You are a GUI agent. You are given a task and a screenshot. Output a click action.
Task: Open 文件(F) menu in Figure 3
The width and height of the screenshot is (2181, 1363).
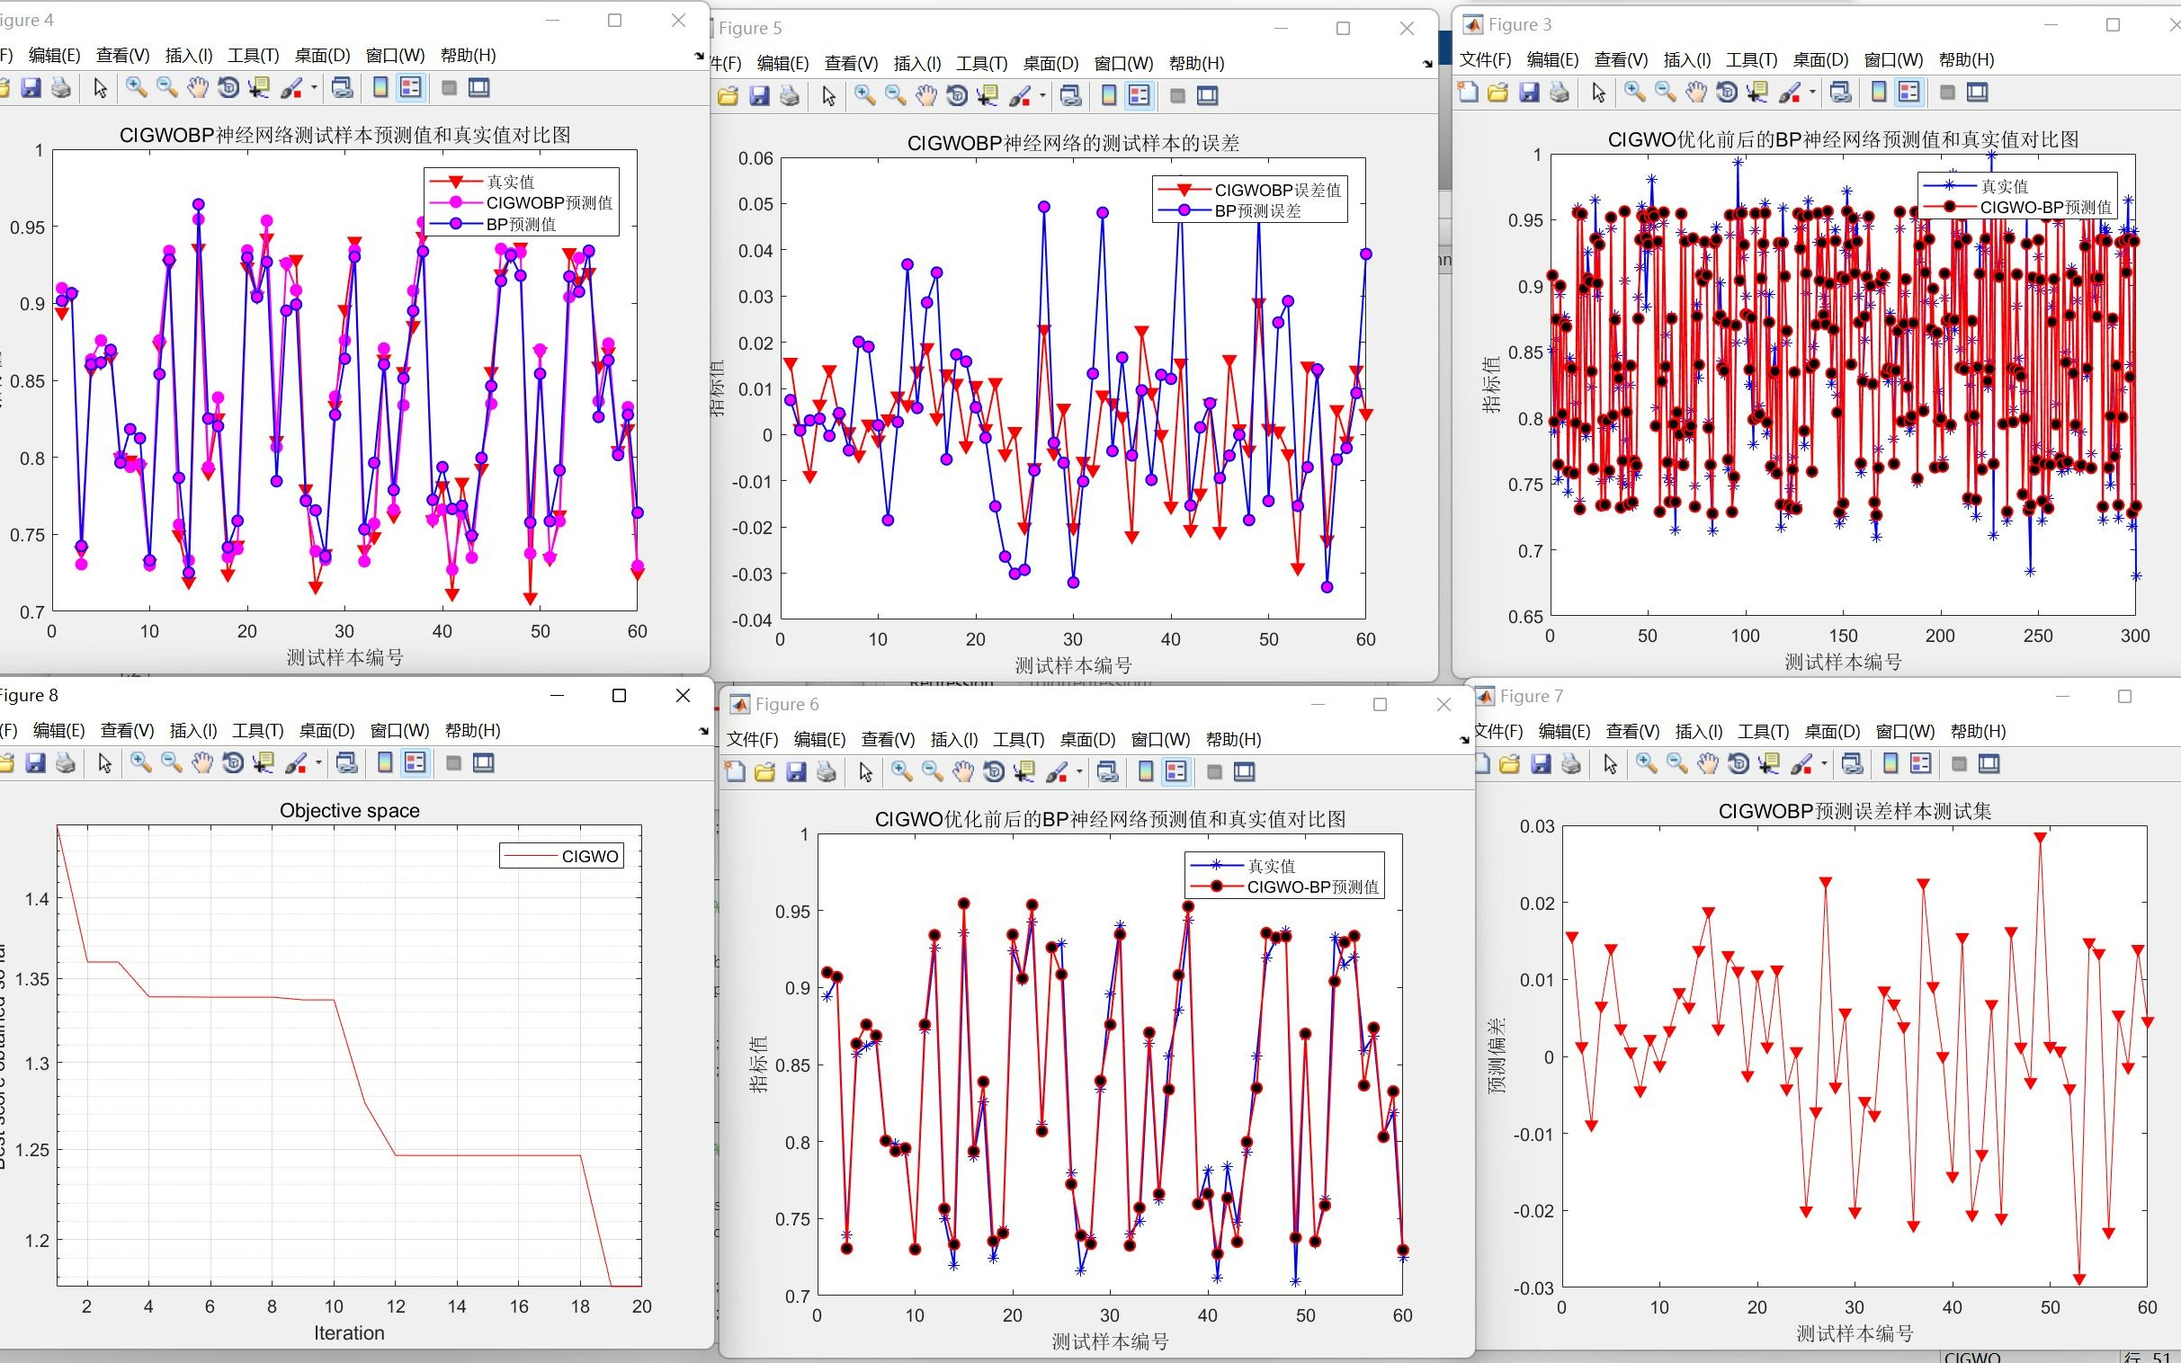tap(1485, 59)
